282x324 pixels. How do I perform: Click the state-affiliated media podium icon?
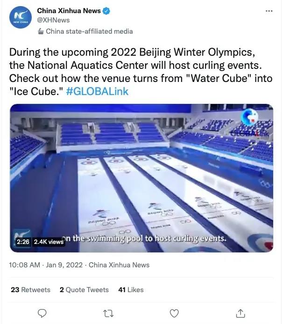pyautogui.click(x=41, y=31)
